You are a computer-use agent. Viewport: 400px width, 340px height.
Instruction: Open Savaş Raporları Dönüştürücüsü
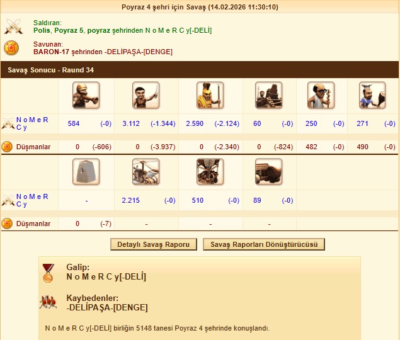(x=264, y=244)
